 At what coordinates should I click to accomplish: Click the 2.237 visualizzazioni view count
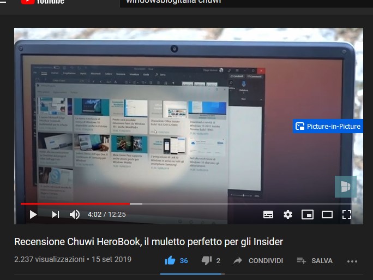[49, 259]
